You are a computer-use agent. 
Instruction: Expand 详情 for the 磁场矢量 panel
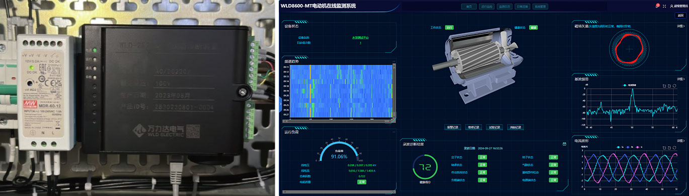pos(680,26)
